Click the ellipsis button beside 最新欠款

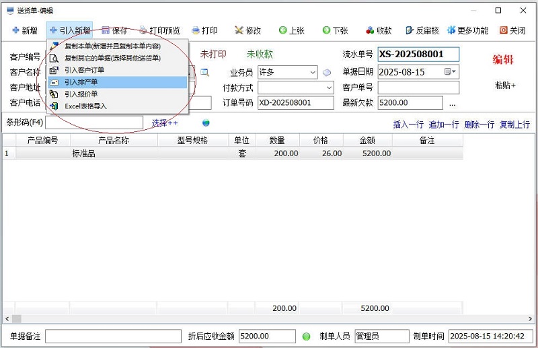point(452,104)
